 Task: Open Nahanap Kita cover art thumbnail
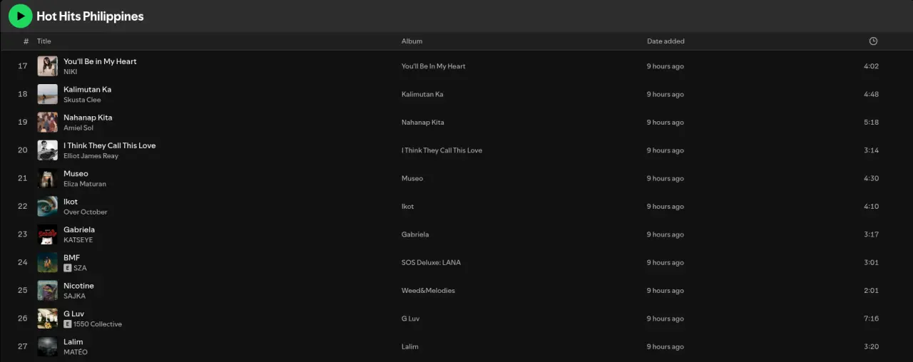48,123
